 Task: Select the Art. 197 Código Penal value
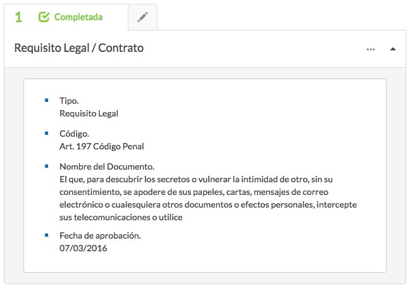101,146
